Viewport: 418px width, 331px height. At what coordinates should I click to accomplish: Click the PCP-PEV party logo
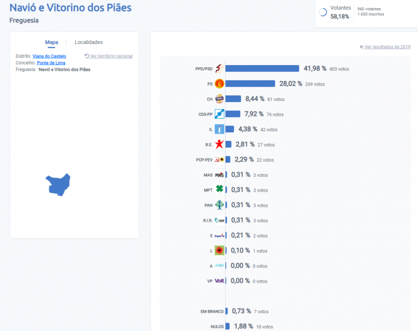tap(219, 160)
